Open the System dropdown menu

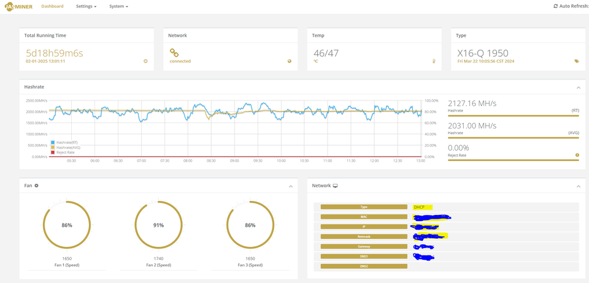[x=118, y=6]
